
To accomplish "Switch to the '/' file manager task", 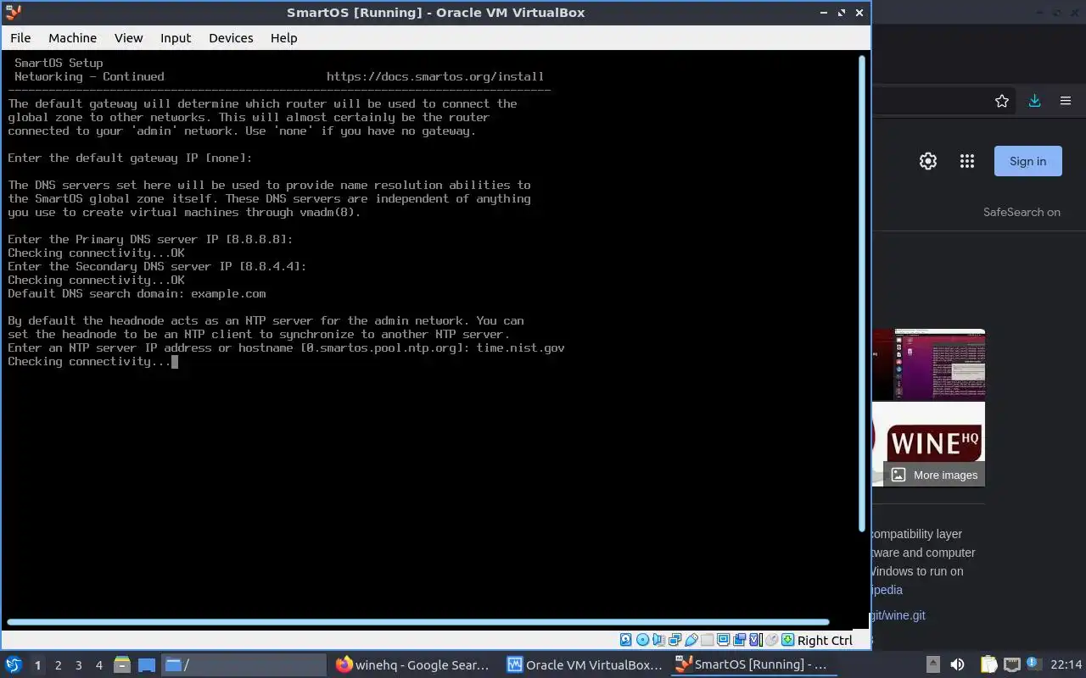I will [x=244, y=664].
